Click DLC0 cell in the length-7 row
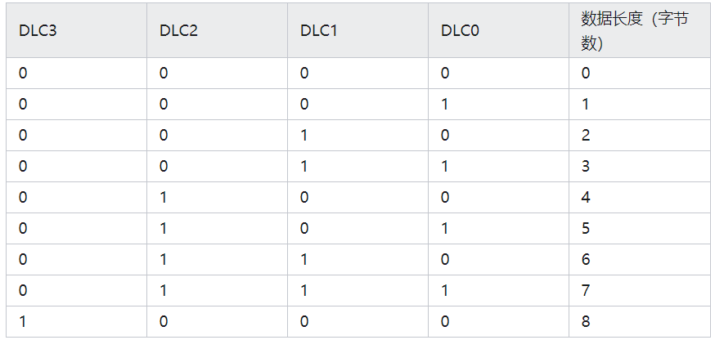The width and height of the screenshot is (715, 340). [x=445, y=290]
